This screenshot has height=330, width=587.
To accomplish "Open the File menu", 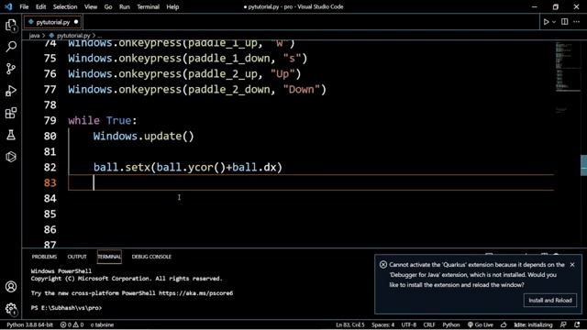I will (x=24, y=6).
